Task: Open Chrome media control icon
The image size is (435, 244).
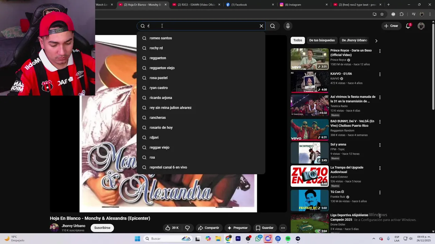Action: (x=414, y=14)
